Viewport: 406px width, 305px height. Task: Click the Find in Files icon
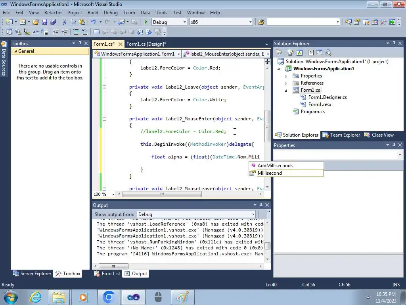(261, 22)
